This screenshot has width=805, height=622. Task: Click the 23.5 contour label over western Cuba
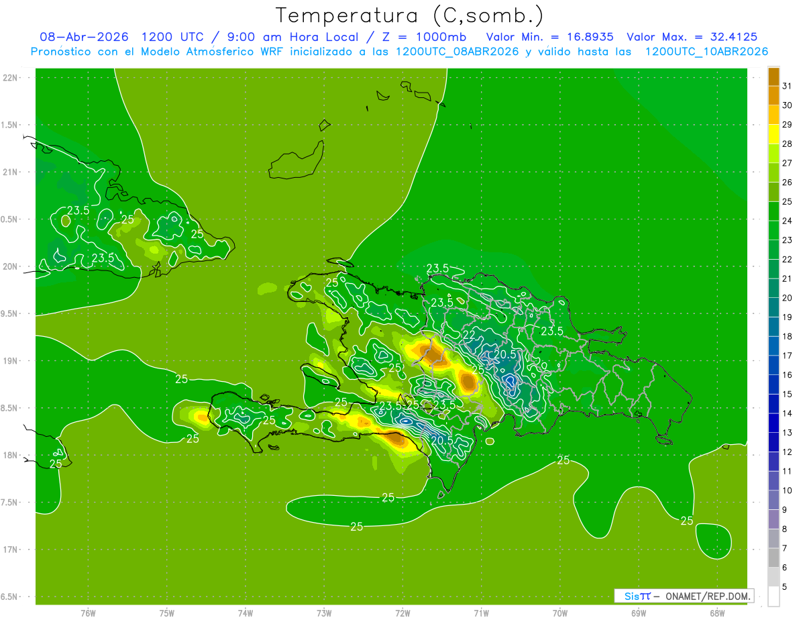pyautogui.click(x=78, y=210)
